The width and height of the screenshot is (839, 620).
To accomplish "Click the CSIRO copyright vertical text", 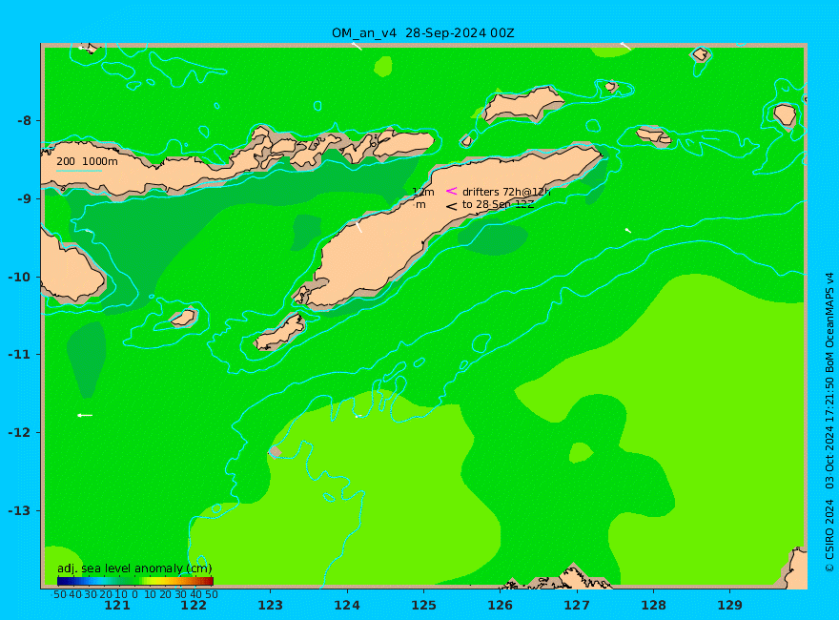I will [x=829, y=422].
